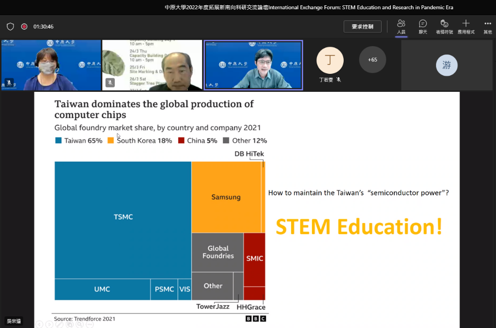496x328 pixels.
Task: Click the TSMC block in the treemap
Action: point(123,220)
